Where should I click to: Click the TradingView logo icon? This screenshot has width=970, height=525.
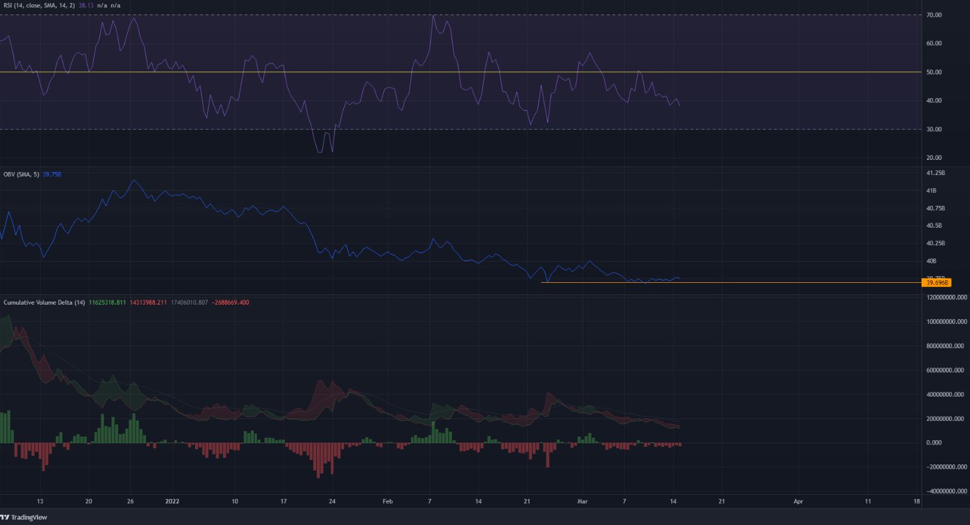pyautogui.click(x=5, y=517)
